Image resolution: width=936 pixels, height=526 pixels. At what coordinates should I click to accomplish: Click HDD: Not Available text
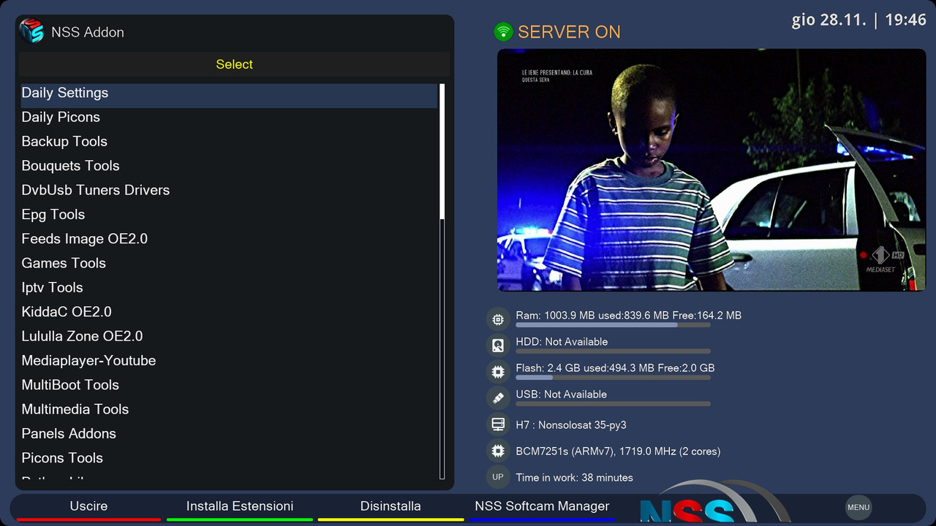(562, 342)
